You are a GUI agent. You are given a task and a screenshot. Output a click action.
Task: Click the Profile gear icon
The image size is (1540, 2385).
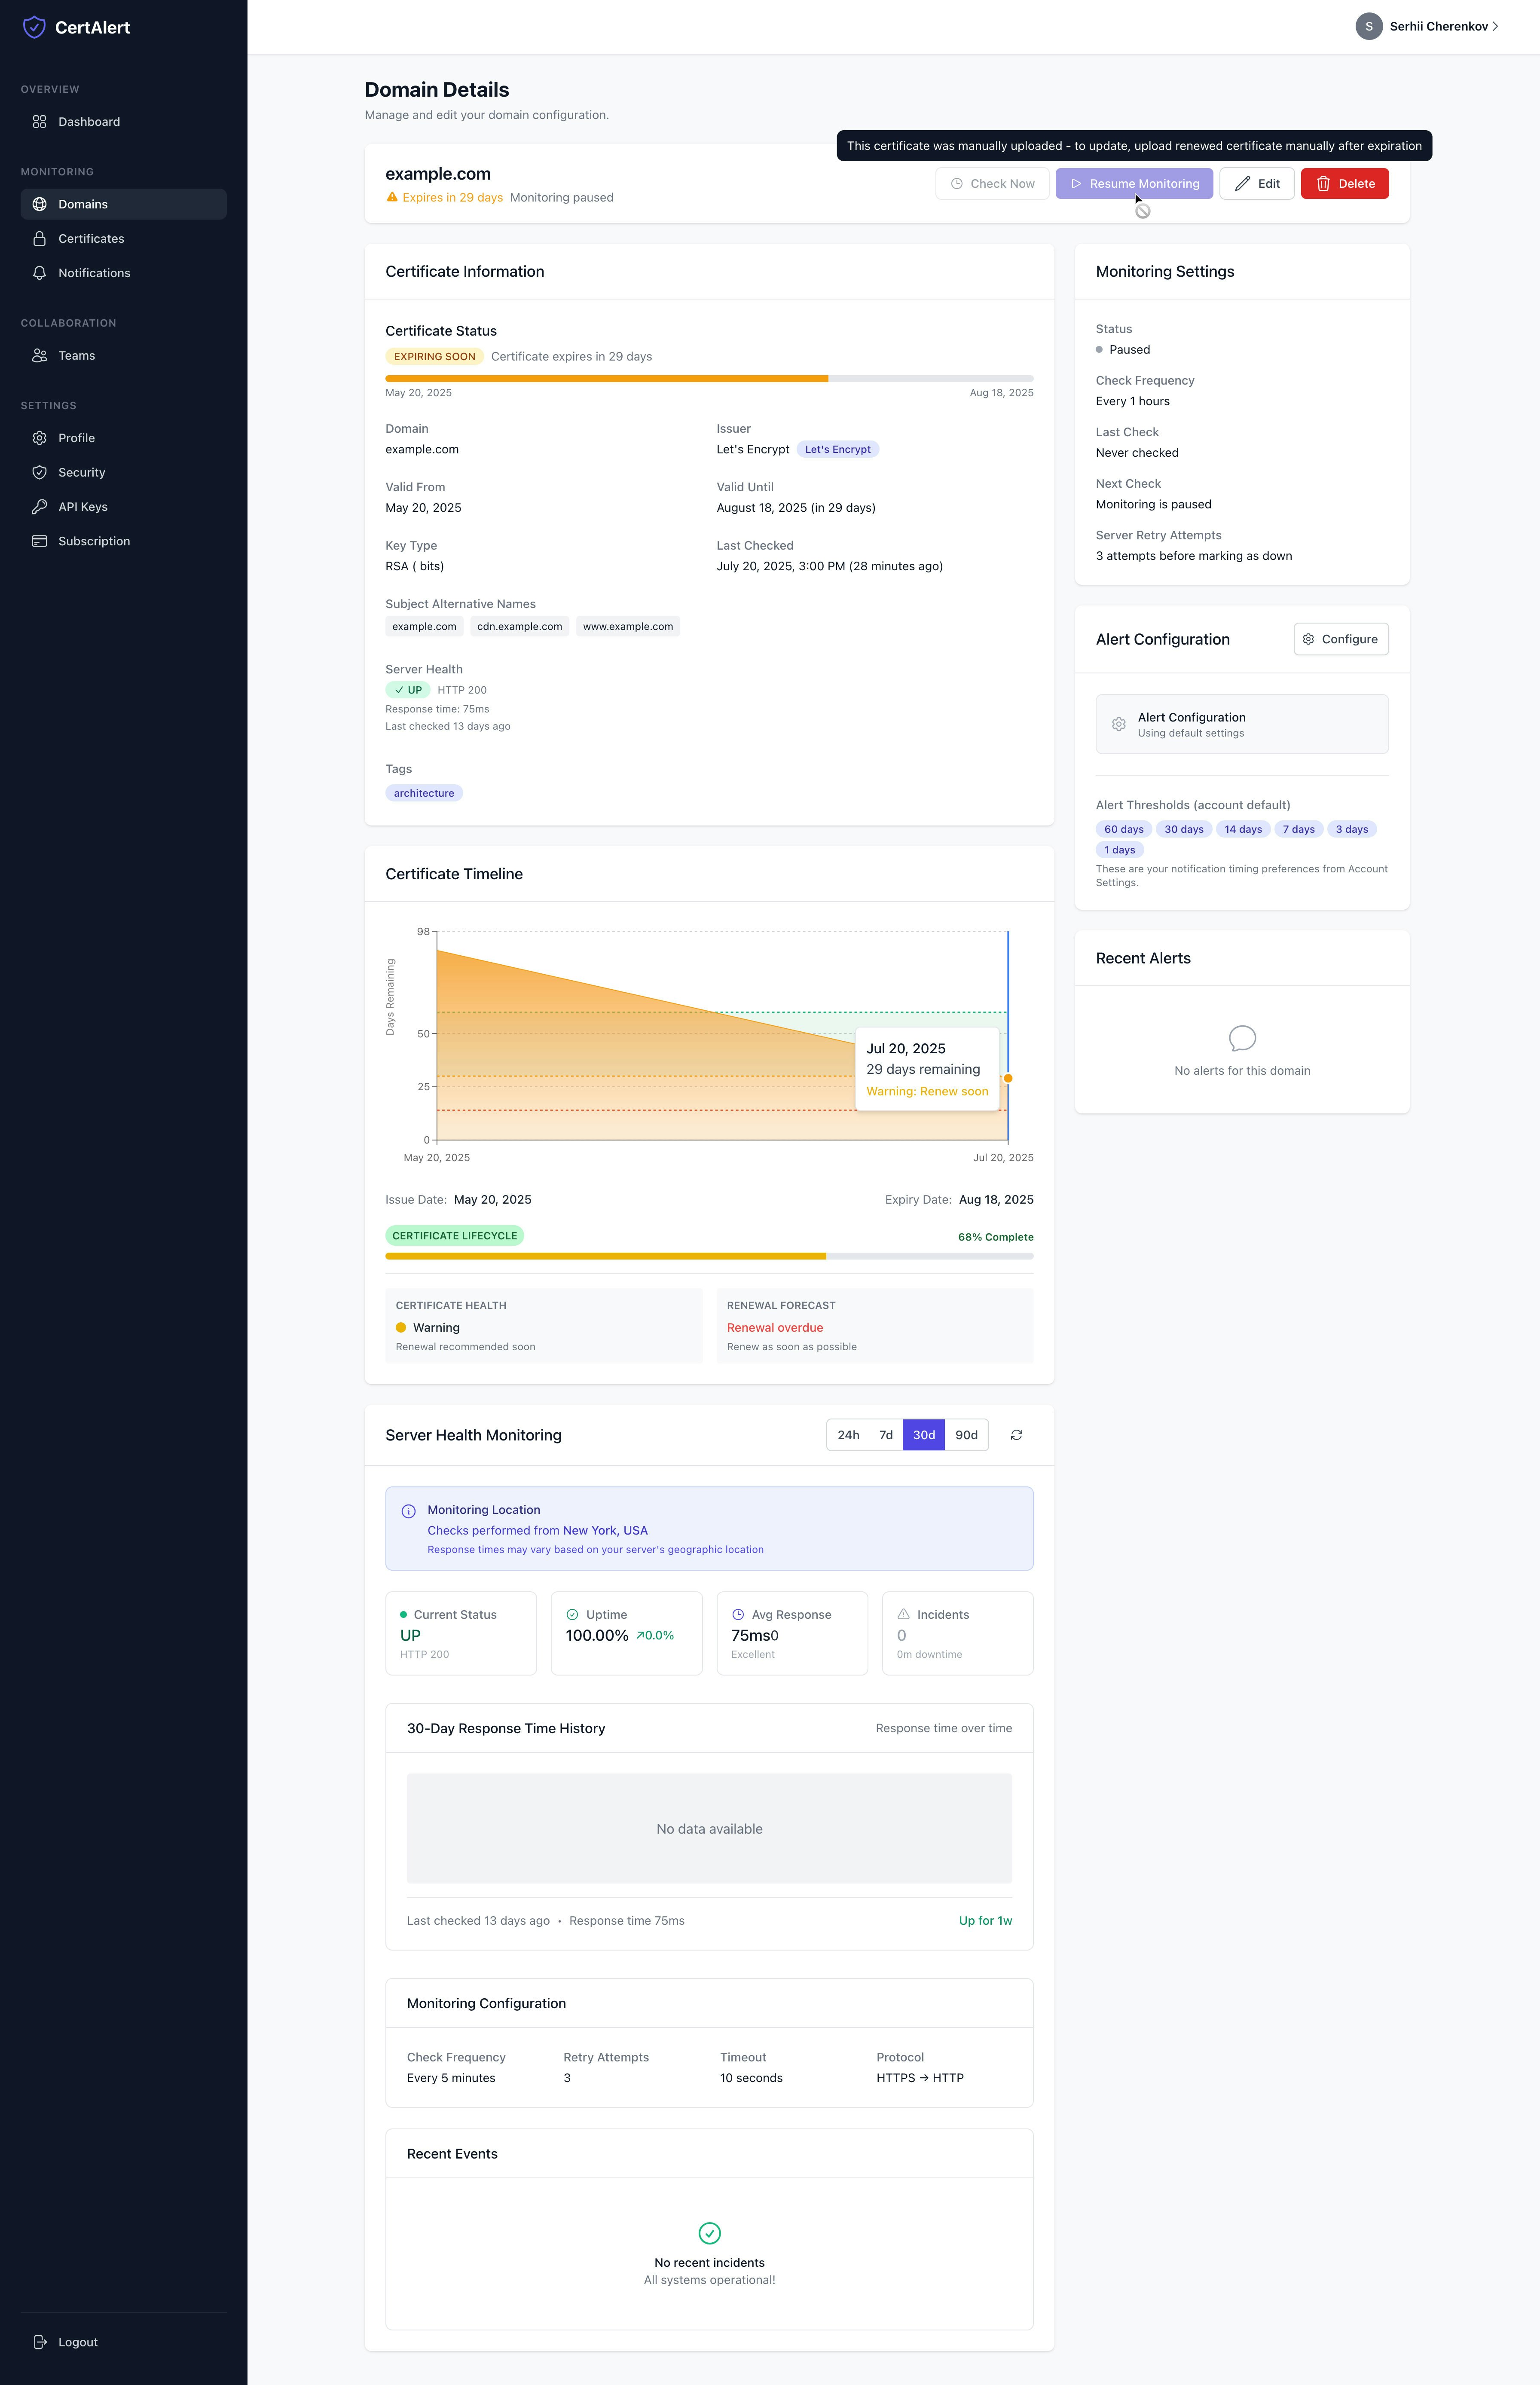tap(39, 438)
